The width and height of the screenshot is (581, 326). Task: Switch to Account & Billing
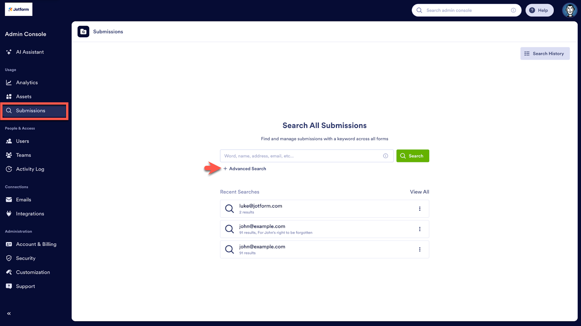[x=36, y=244]
